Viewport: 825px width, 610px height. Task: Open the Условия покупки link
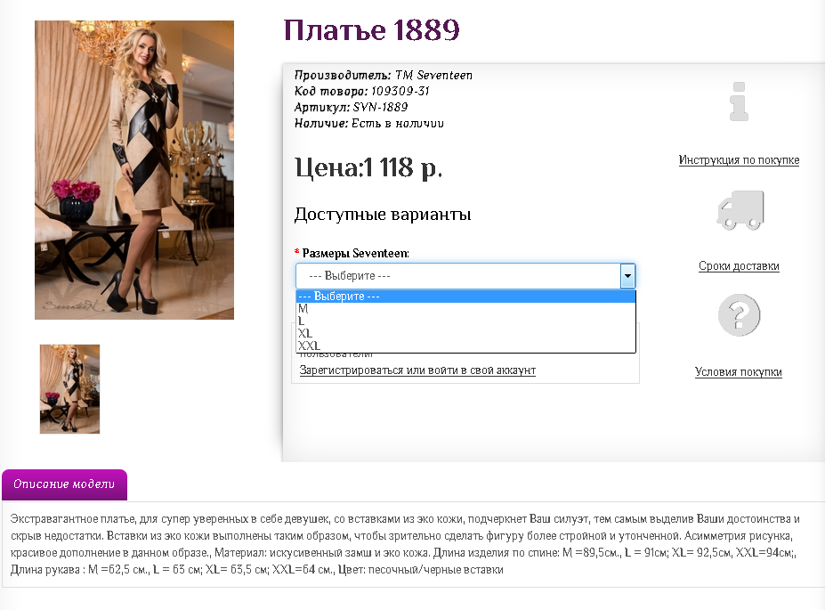point(738,372)
